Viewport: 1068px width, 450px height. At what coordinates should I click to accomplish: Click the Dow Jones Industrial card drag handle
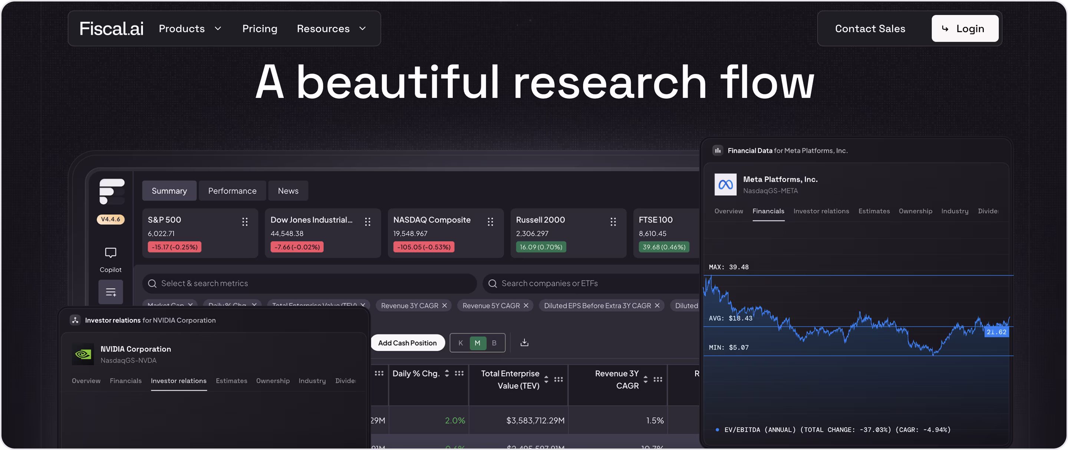point(368,222)
